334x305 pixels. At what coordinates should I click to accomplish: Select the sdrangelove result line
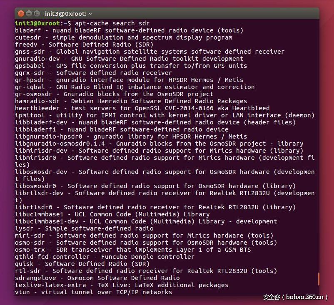97,278
